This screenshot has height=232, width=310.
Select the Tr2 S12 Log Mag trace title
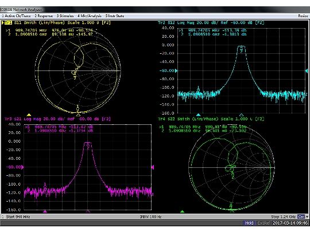[211, 22]
